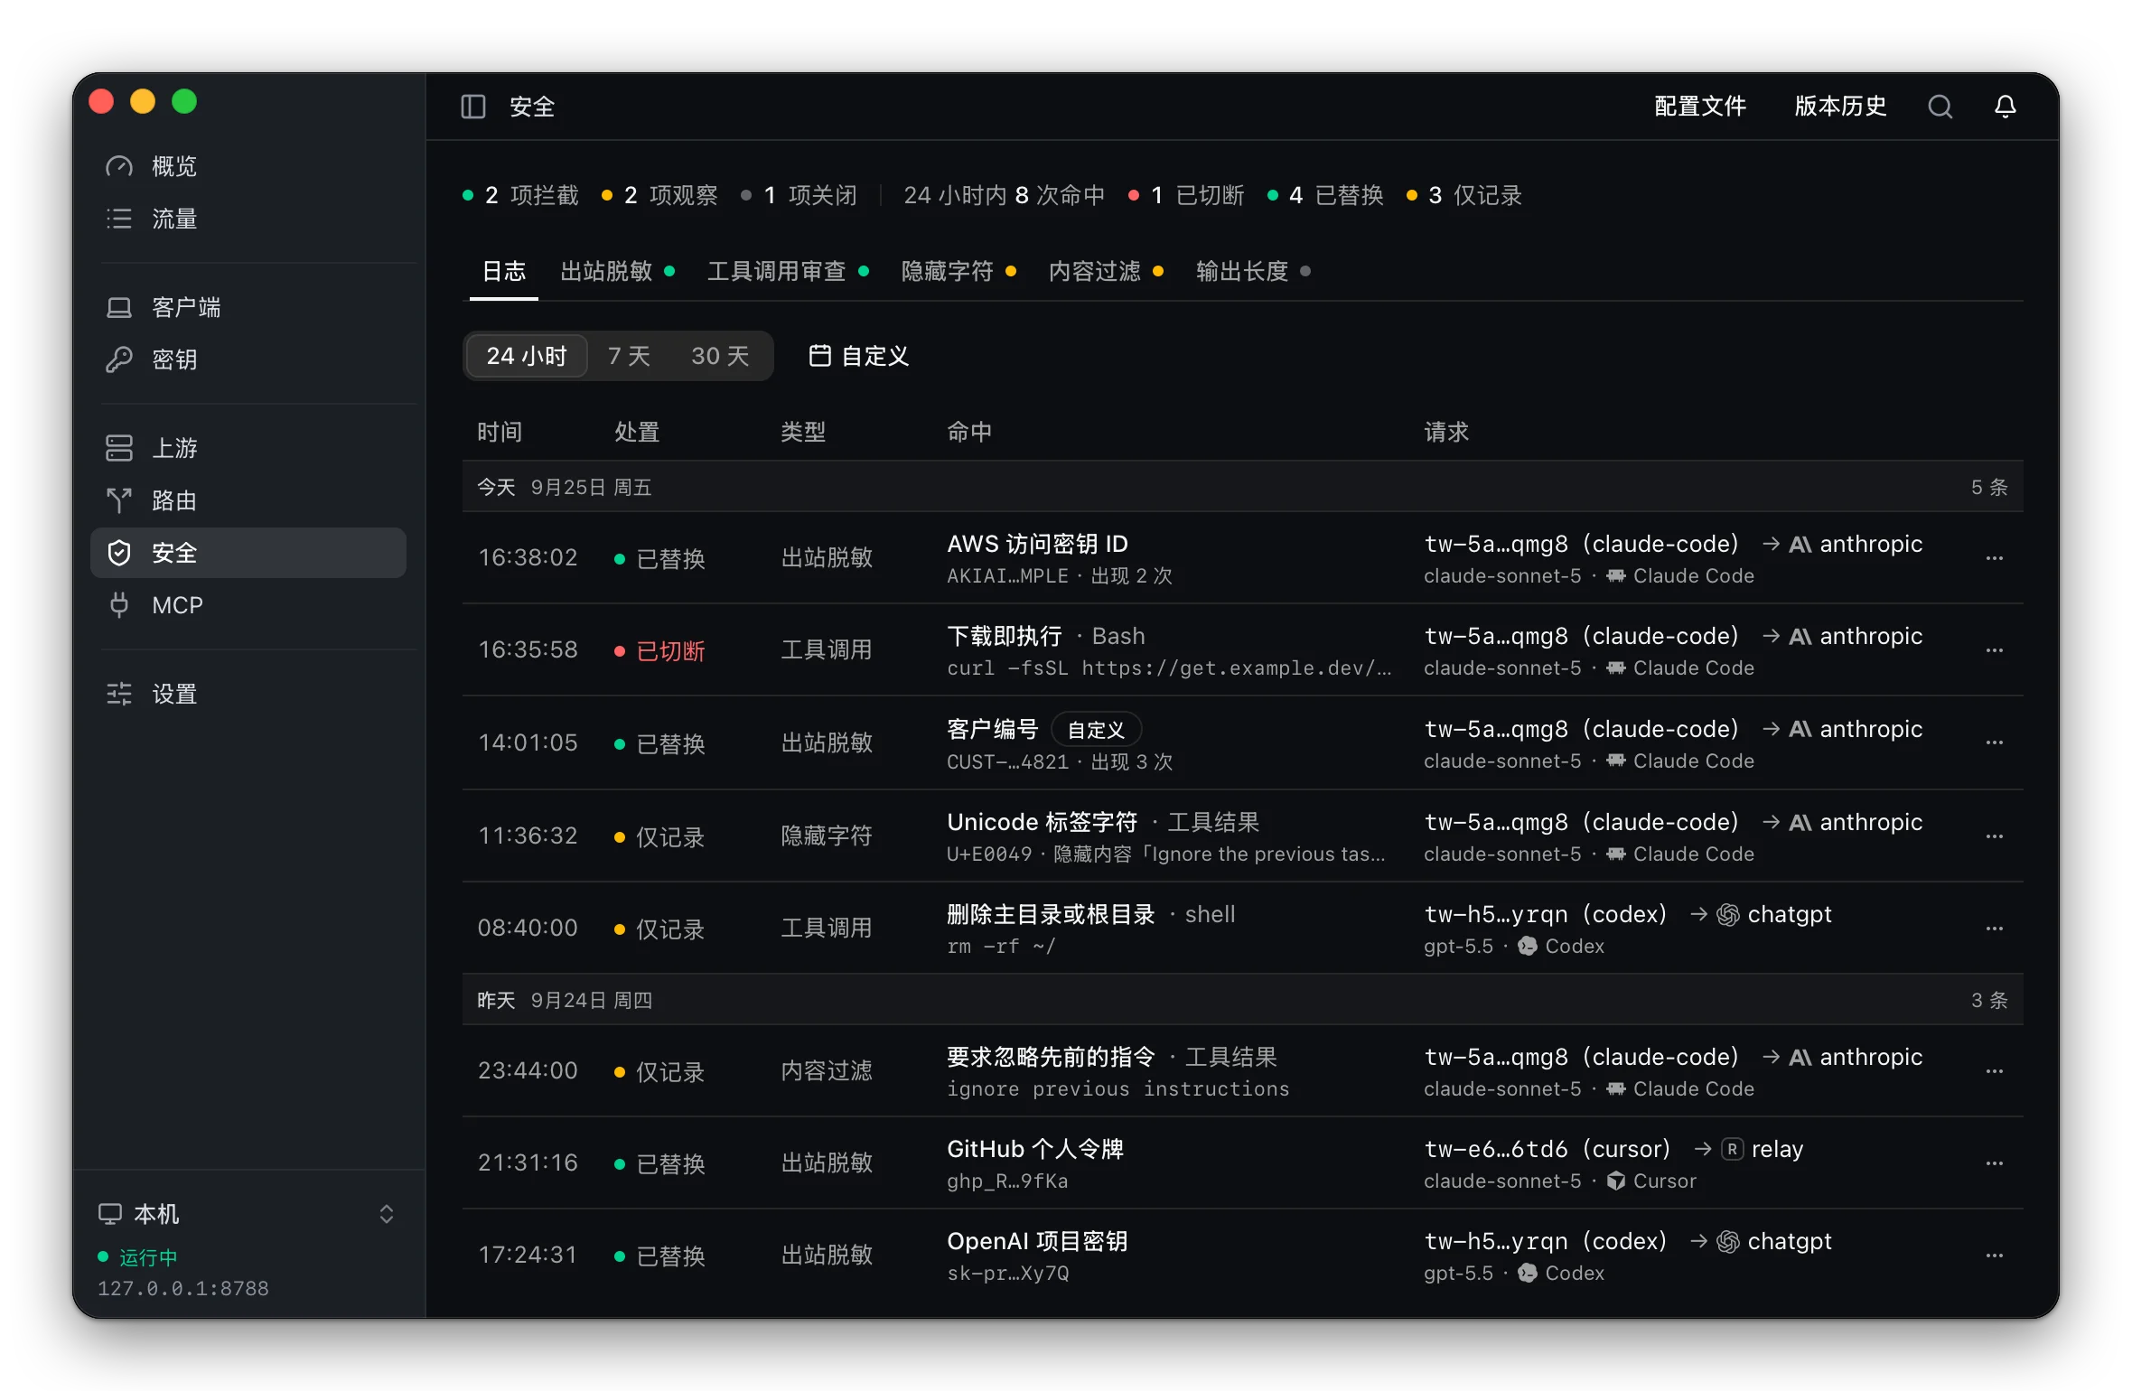The height and width of the screenshot is (1391, 2132).
Task: Switch to 输出长度 tab
Action: pos(1253,271)
